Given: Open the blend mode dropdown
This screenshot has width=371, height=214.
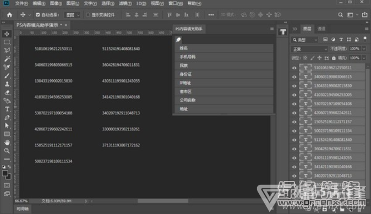Looking at the screenshot, I should pos(309,49).
